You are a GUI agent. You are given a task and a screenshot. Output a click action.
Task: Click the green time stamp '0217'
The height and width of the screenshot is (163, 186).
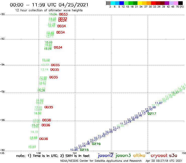click(152, 114)
